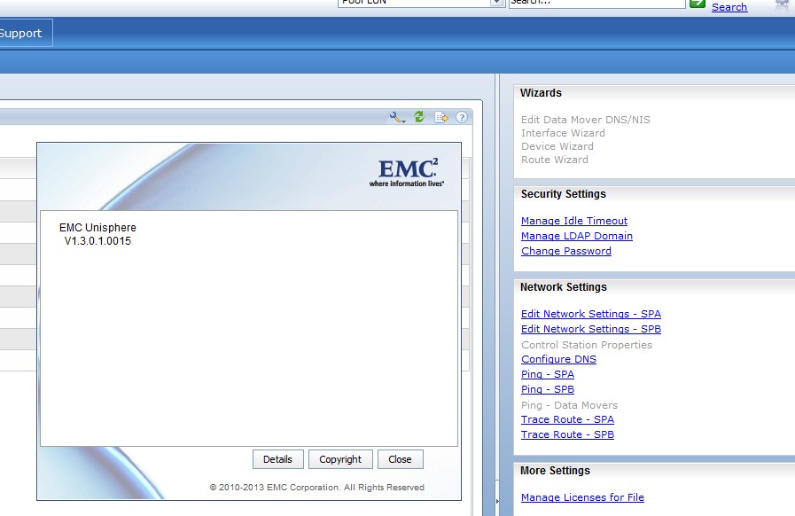Click Change Password link
The height and width of the screenshot is (516, 795).
coord(565,251)
